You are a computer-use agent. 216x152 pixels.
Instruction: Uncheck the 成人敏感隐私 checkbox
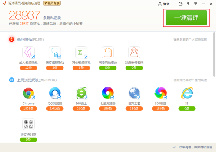(33, 57)
